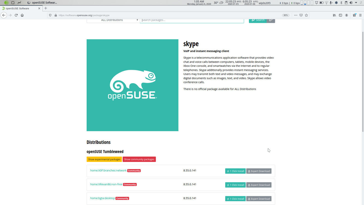Image resolution: width=364 pixels, height=205 pixels.
Task: Open clipboard icon in system tray
Action: (x=346, y=3)
